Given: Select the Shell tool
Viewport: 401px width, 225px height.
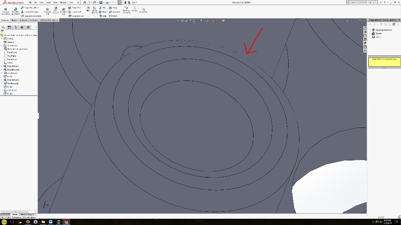Looking at the screenshot, I should pos(103,16).
